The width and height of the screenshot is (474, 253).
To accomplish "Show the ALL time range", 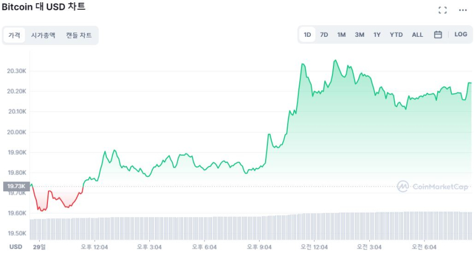I will (x=417, y=35).
